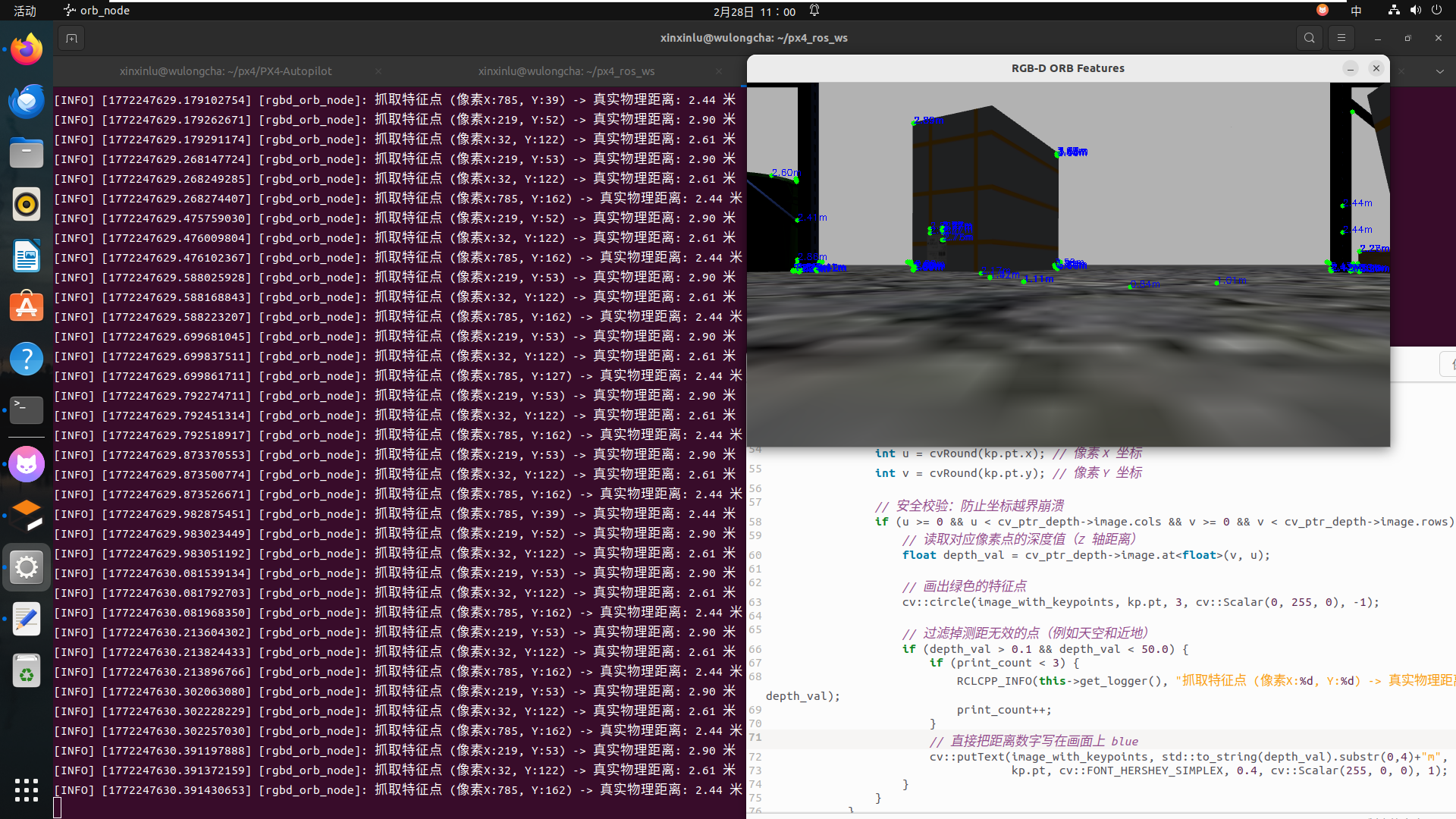The width and height of the screenshot is (1456, 819).
Task: Click the new terminal tab icon
Action: 71,38
